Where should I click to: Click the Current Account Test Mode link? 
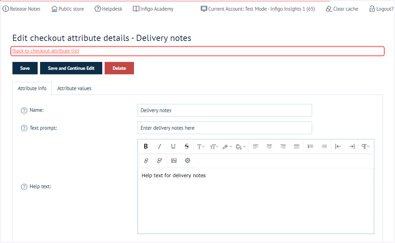[258, 9]
